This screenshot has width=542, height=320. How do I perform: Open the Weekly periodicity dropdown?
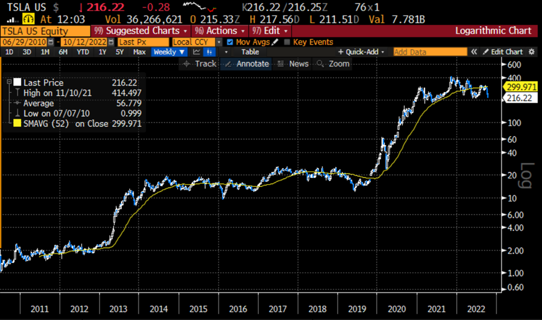[x=169, y=52]
